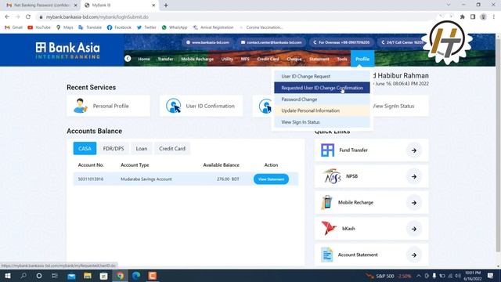Click the User ID Confirmation icon
Viewport: 501px width, 282px height.
tap(173, 106)
